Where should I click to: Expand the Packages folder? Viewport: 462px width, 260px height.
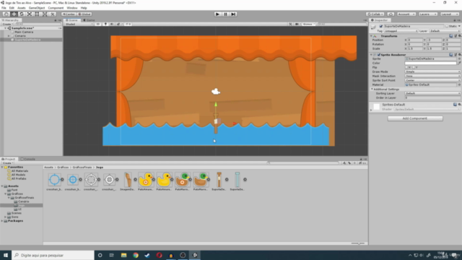(2, 221)
